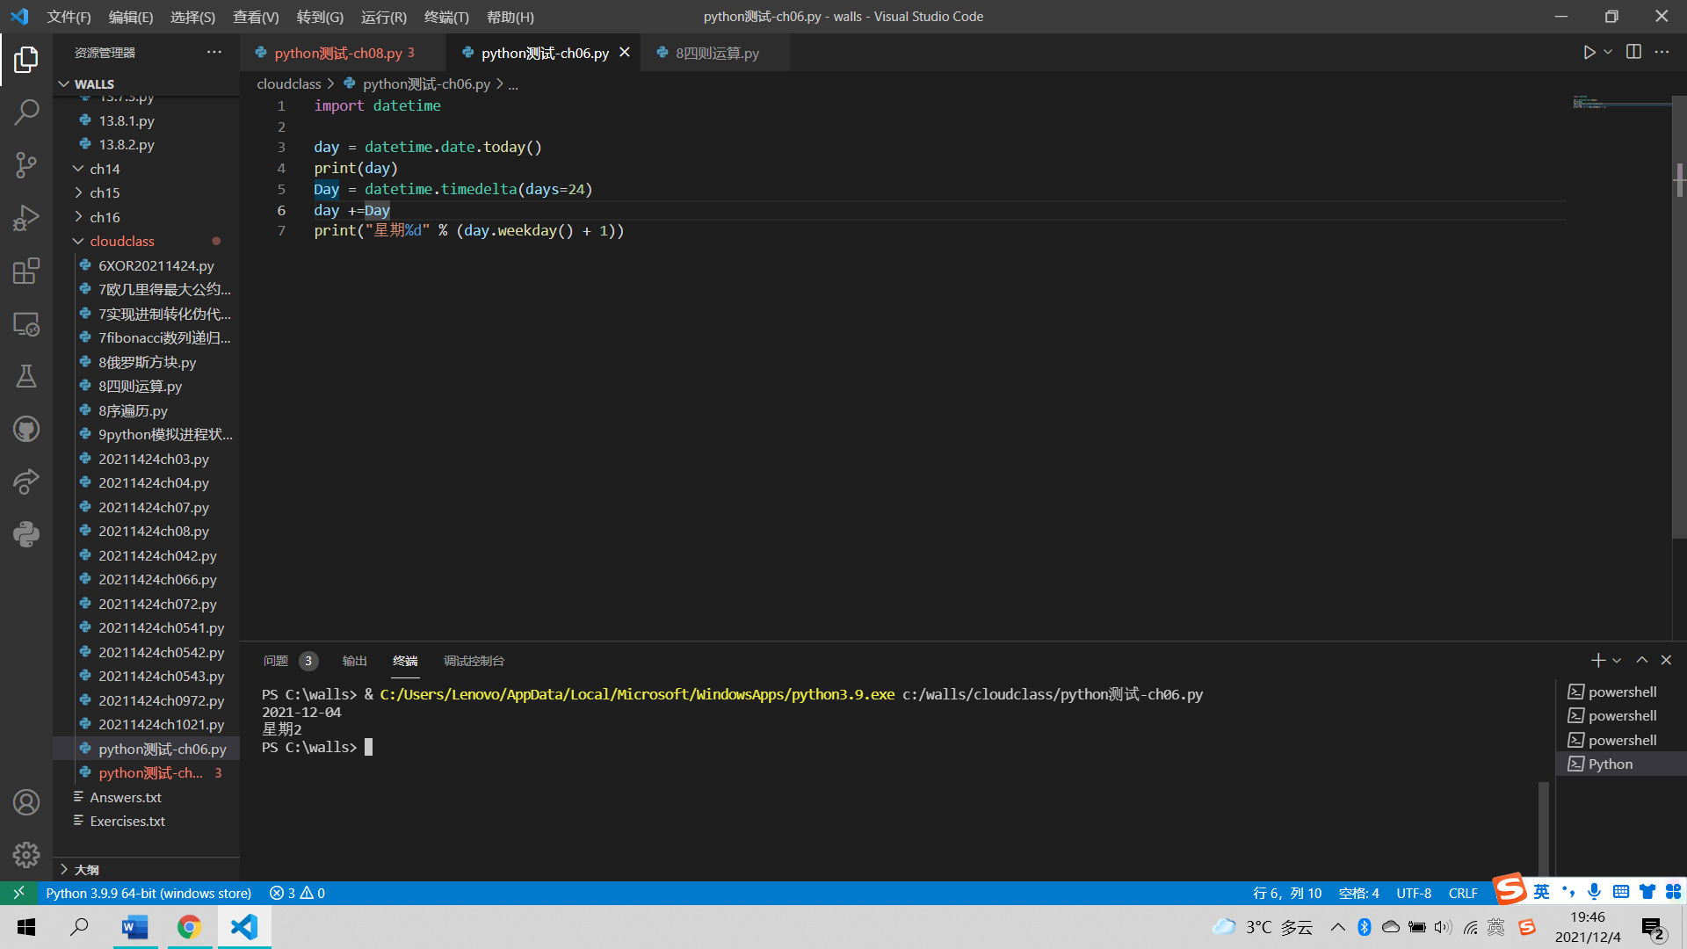Toggle the CRLF line ending indicator
Viewport: 1687px width, 949px height.
coord(1463,893)
